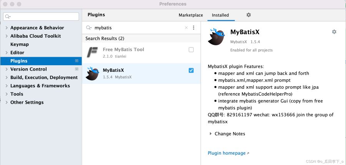Expand Languages & Frameworks node
346x165 pixels.
[x=7, y=86]
